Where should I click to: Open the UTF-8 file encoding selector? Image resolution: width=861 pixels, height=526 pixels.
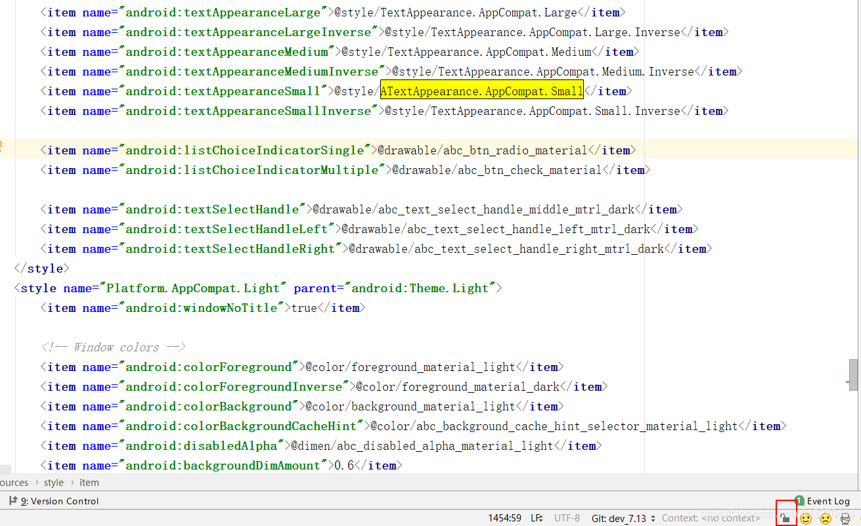(567, 518)
